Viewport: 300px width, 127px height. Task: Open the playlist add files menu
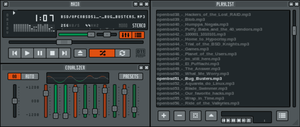pyautogui.click(x=164, y=116)
